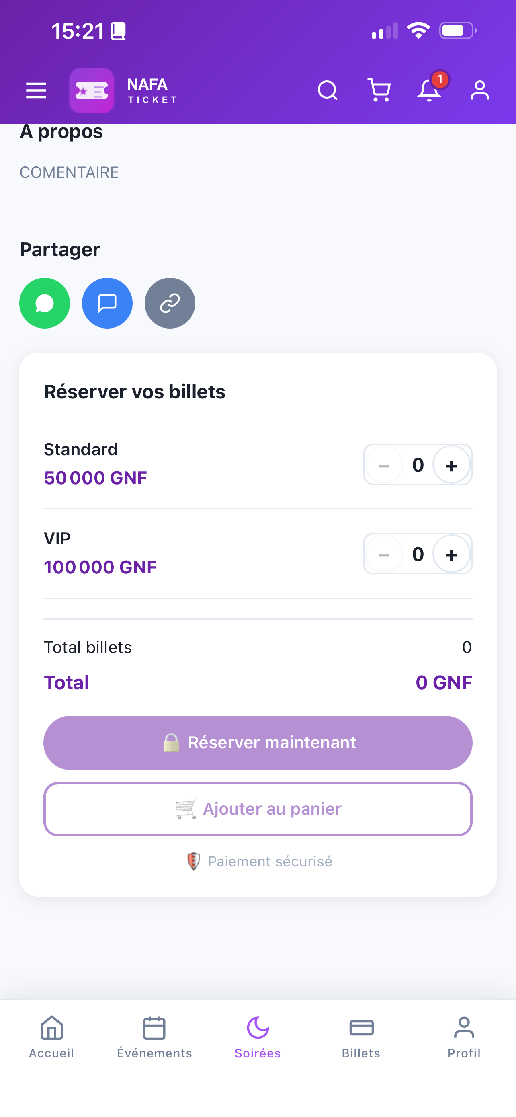Open the Profil tab

click(x=464, y=1037)
